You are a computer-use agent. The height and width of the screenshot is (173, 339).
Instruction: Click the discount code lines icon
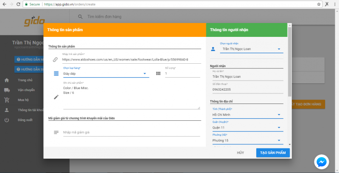[56, 132]
